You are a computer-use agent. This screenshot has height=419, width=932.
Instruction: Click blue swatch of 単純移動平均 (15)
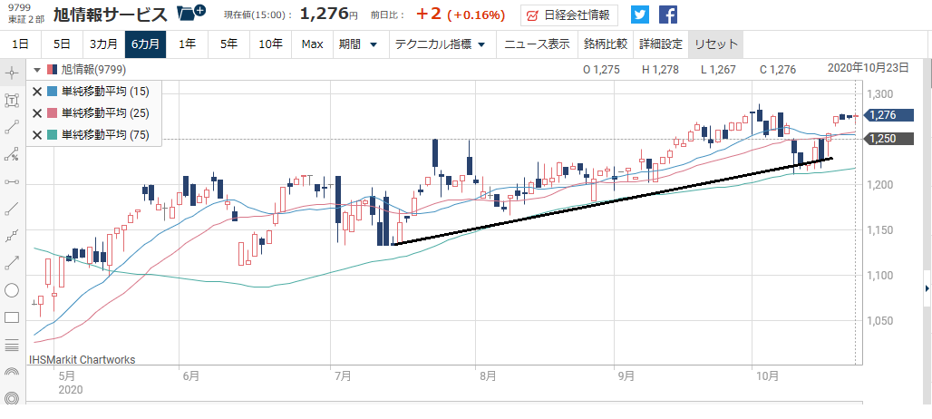point(52,92)
